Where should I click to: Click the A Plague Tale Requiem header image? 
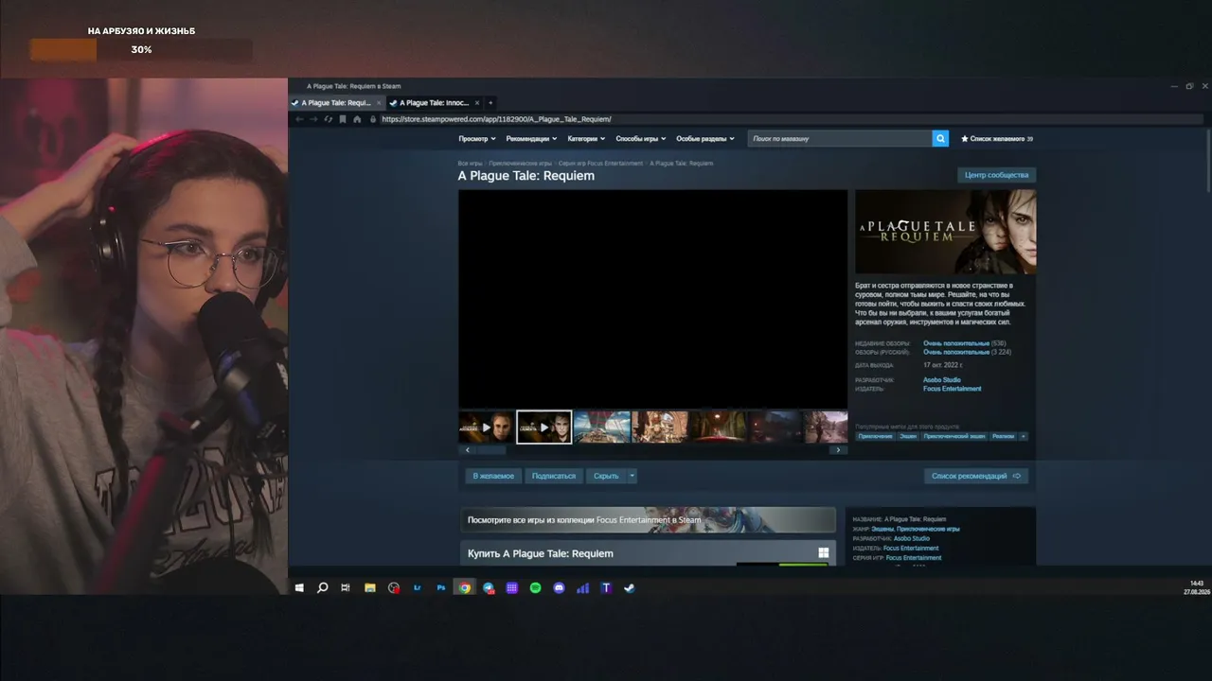pyautogui.click(x=946, y=232)
